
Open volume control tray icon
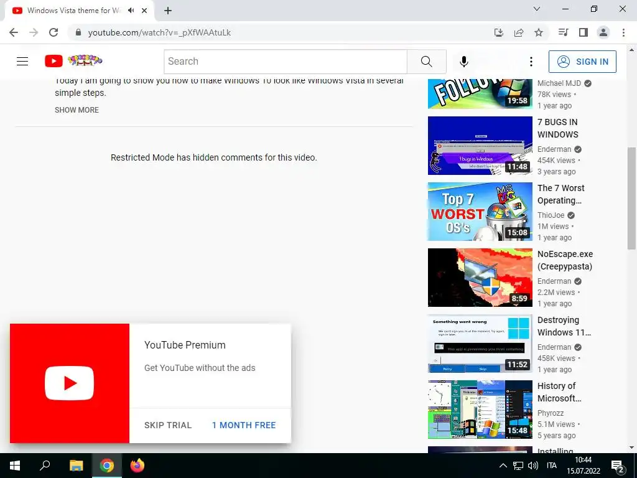click(532, 466)
